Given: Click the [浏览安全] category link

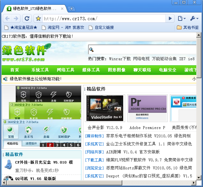Looking at the screenshot, I should pos(94,168).
